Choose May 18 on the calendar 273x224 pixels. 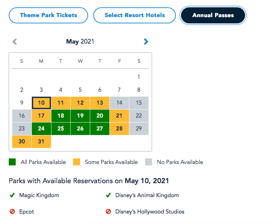61,116
